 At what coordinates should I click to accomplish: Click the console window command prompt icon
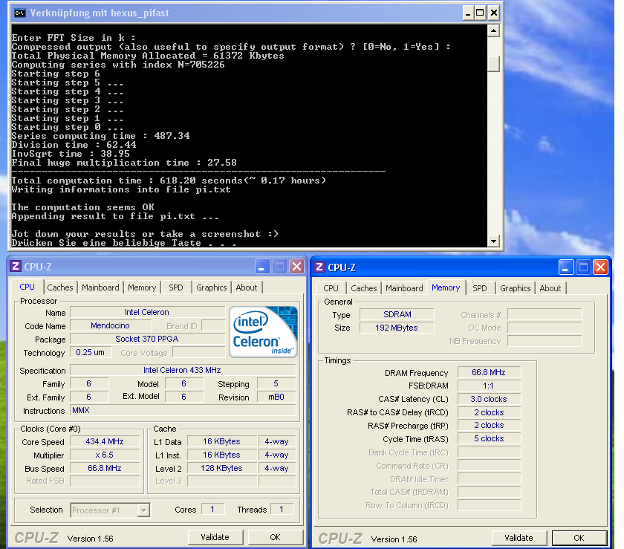19,13
